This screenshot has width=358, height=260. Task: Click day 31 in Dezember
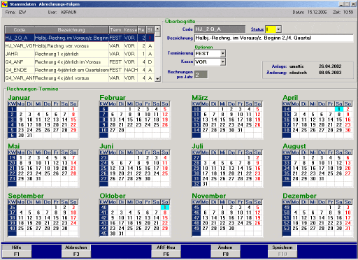point(348,229)
